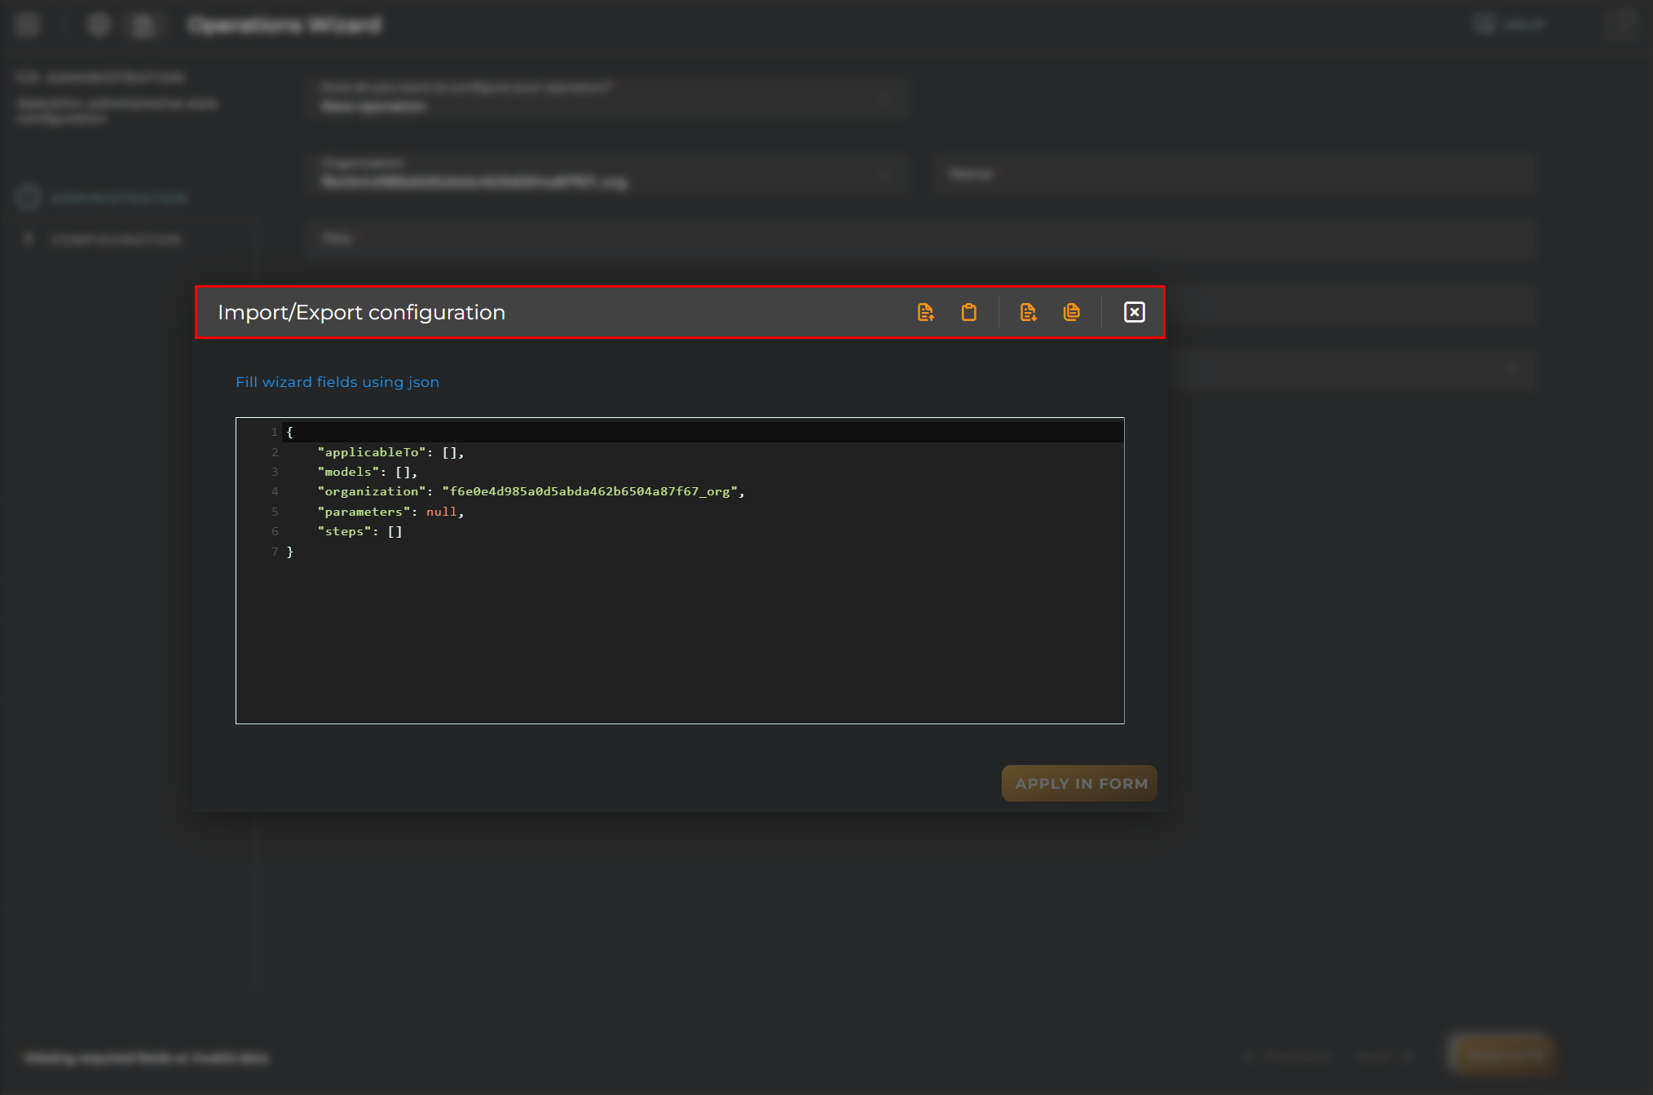This screenshot has height=1095, width=1653.
Task: Click the upload JSON file icon
Action: point(925,312)
